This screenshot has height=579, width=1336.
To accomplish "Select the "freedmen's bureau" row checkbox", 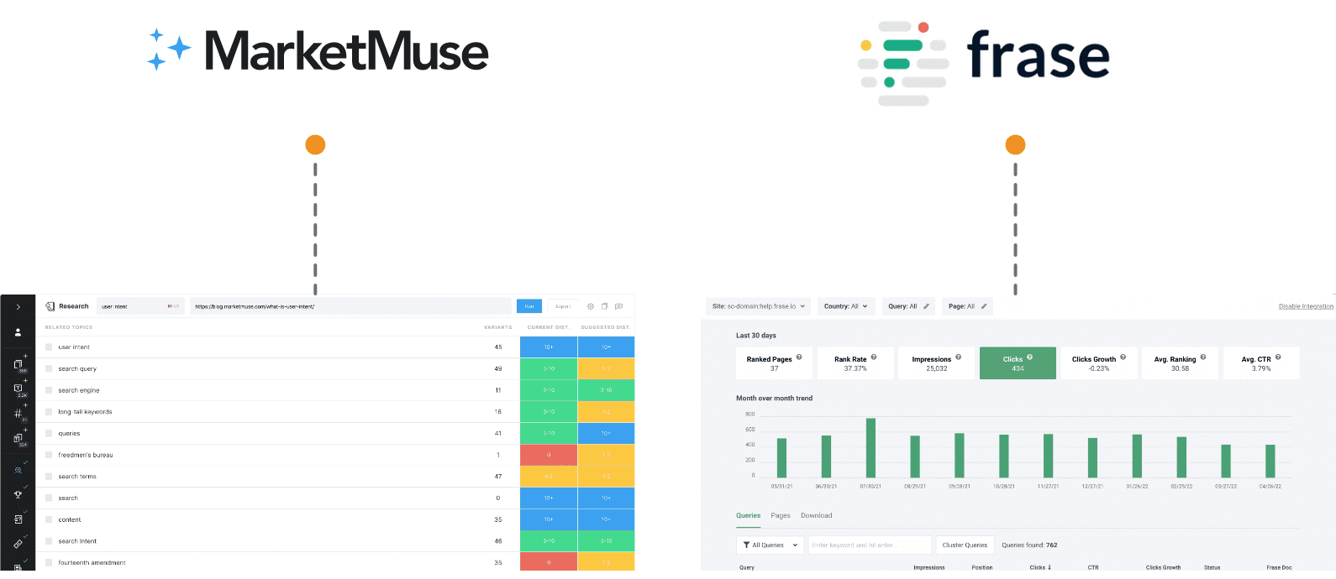I will coord(50,455).
